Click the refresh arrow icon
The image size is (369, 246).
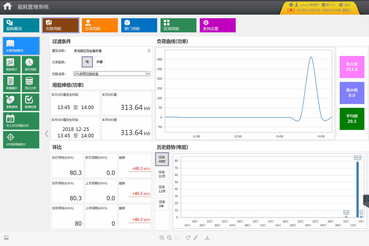click(x=188, y=238)
